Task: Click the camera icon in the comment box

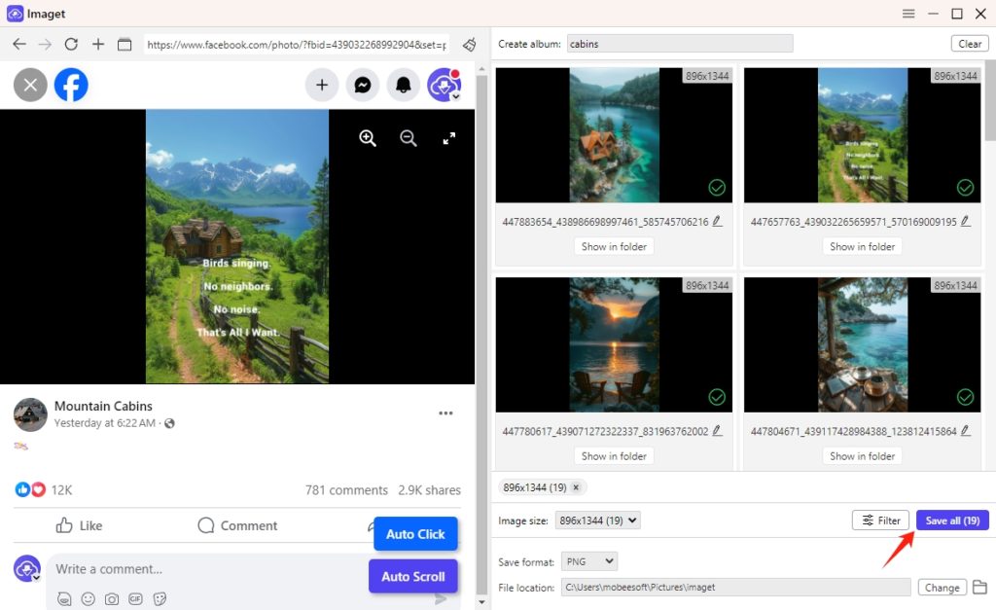Action: tap(112, 599)
